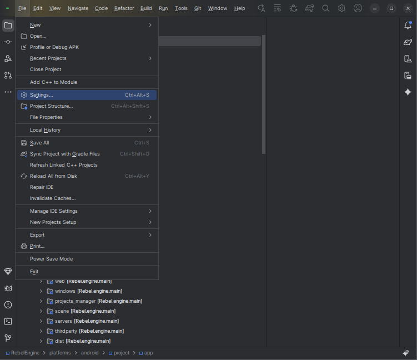This screenshot has height=360, width=417.
Task: Open the Pull Requests sidebar icon
Action: click(8, 76)
